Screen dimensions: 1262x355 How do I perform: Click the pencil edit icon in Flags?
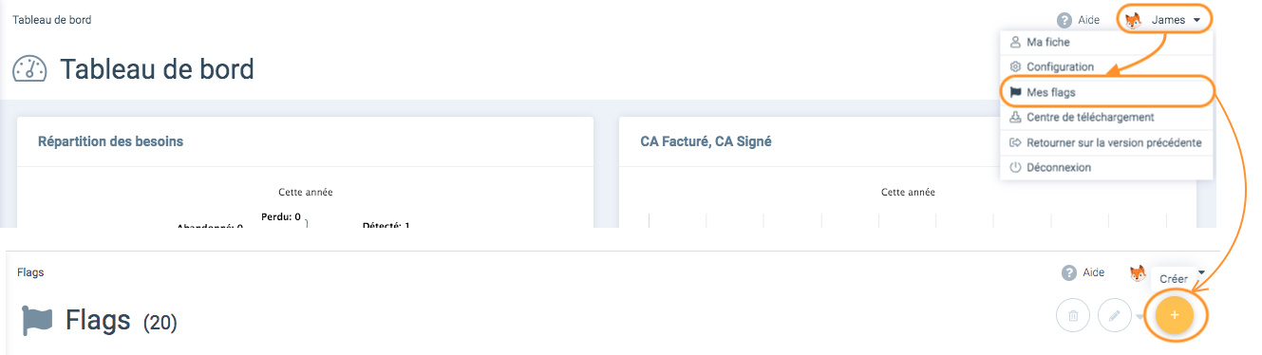(1115, 315)
